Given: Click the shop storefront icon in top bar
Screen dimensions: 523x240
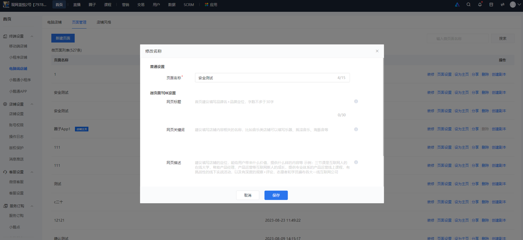Looking at the screenshot, I should [x=491, y=4].
